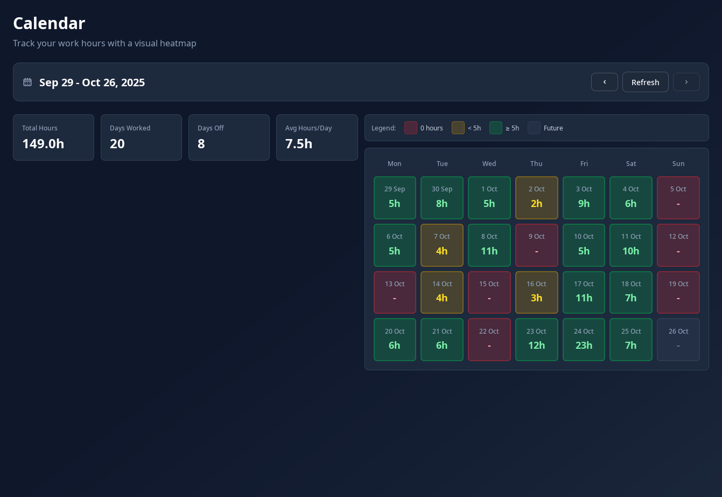The width and height of the screenshot is (722, 497).
Task: Click the yellow under 5h legend swatch
Action: coord(458,128)
